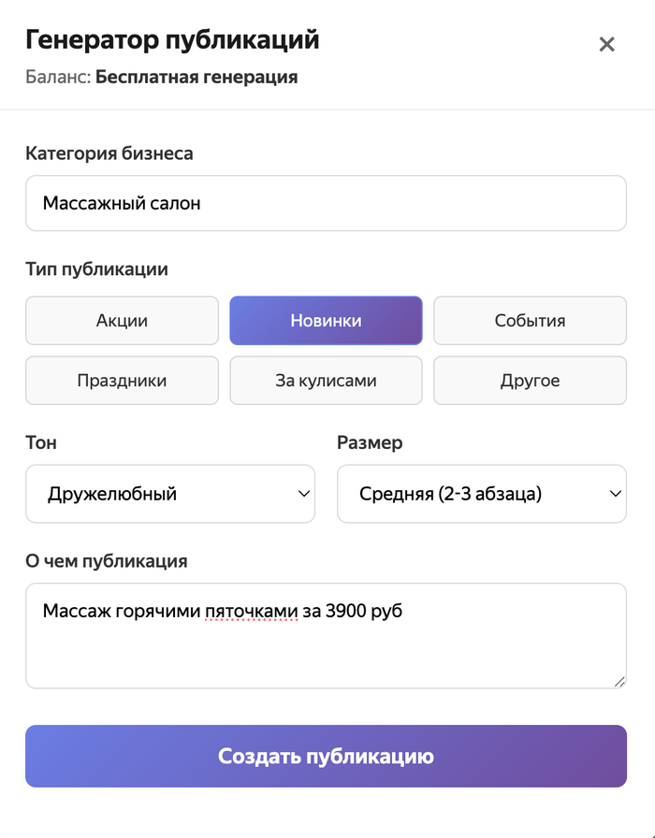The height and width of the screenshot is (838, 655).
Task: Open the Тон dropdown showing Дружелюбный
Action: coord(170,494)
